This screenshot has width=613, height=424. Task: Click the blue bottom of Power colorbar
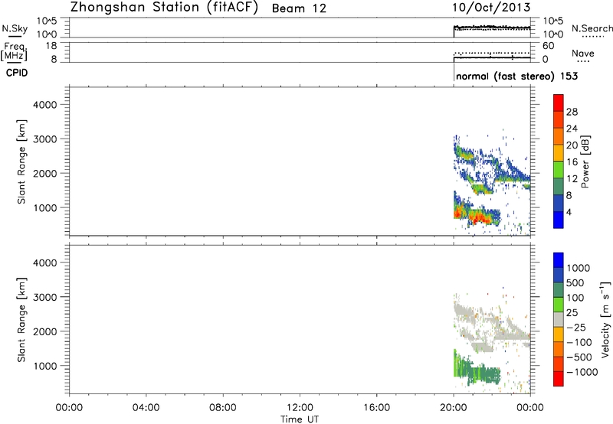point(559,220)
